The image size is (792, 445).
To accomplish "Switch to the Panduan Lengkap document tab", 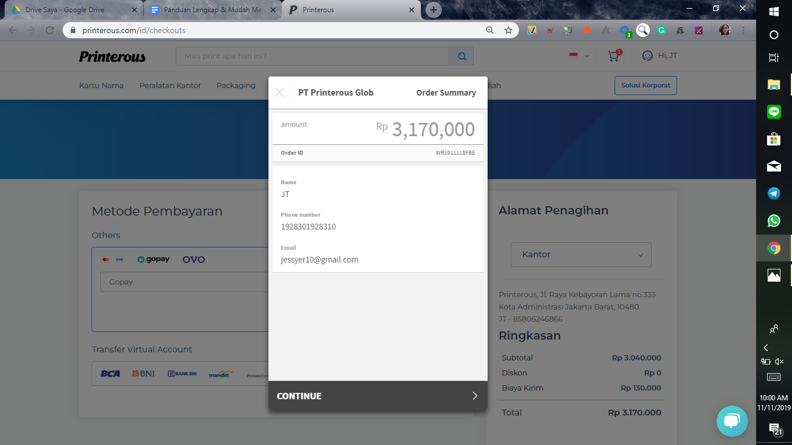I will (213, 10).
